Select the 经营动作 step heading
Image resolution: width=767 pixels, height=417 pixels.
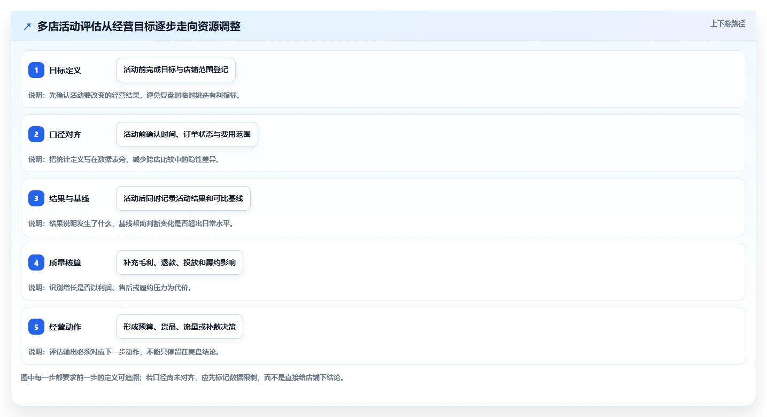65,327
